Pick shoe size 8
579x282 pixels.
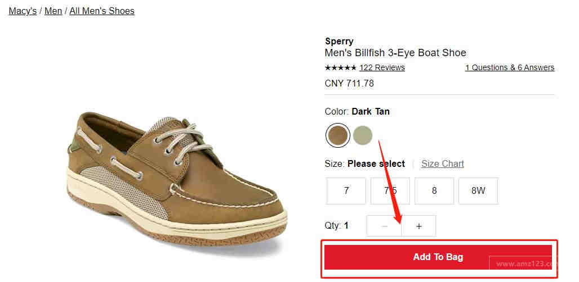click(x=434, y=190)
